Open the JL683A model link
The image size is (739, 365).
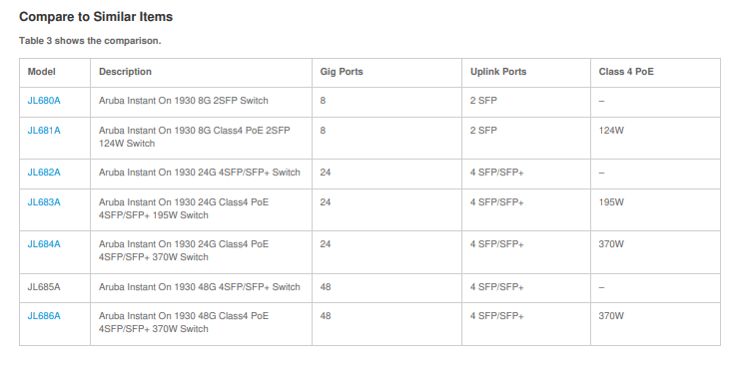point(44,202)
